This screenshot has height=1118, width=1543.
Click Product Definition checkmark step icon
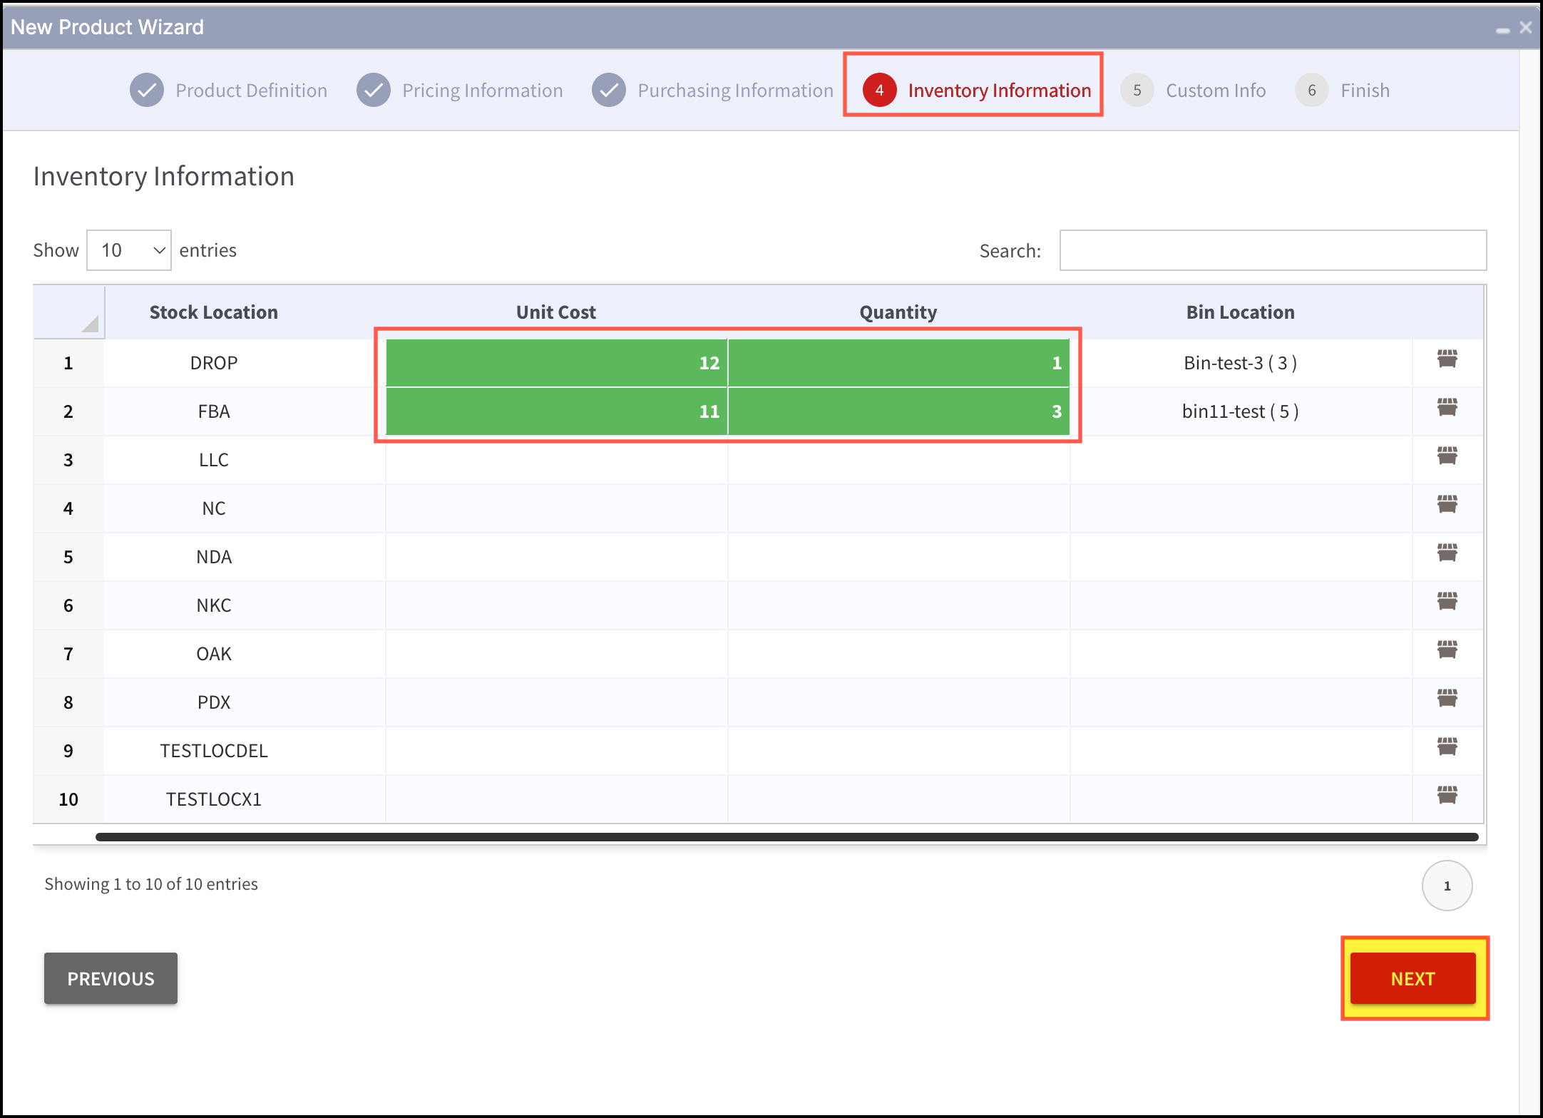(147, 91)
